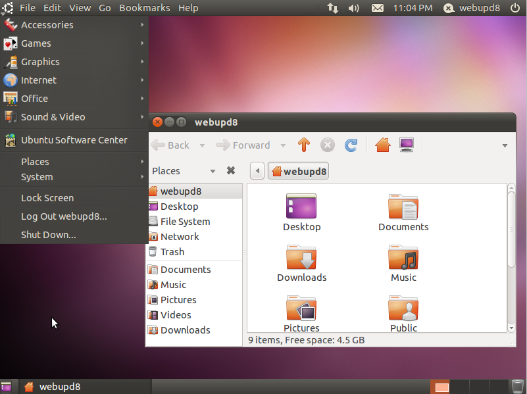527x394 pixels.
Task: Click the Ubuntu logo main menu icon
Action: [8, 8]
